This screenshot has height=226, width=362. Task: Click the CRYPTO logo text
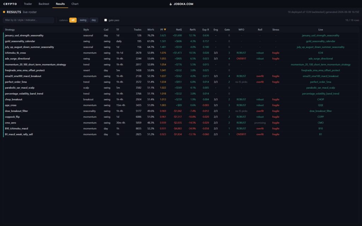pos(10,4)
